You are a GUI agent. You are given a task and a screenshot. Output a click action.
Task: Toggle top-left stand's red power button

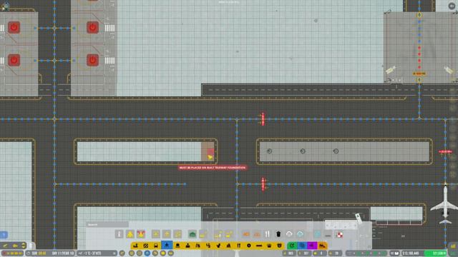coord(14,27)
